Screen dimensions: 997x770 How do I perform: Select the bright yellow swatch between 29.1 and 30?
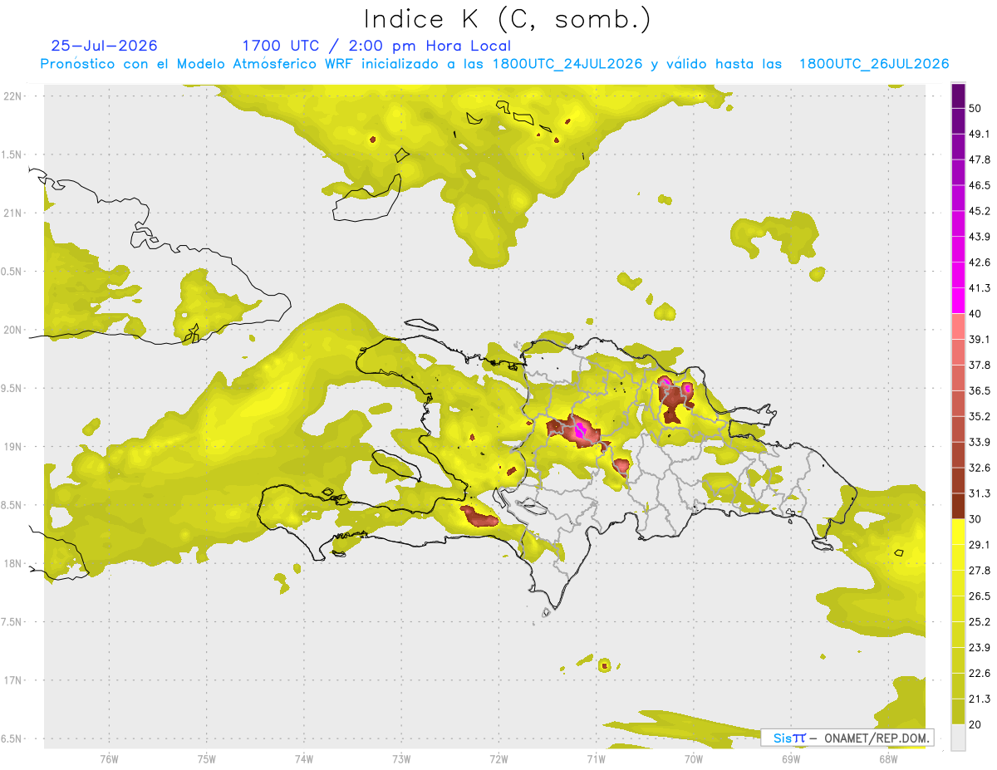tap(958, 532)
